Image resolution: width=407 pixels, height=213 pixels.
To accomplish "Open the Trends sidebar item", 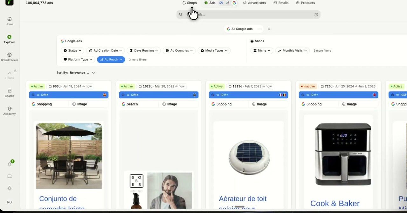I will pos(10,75).
